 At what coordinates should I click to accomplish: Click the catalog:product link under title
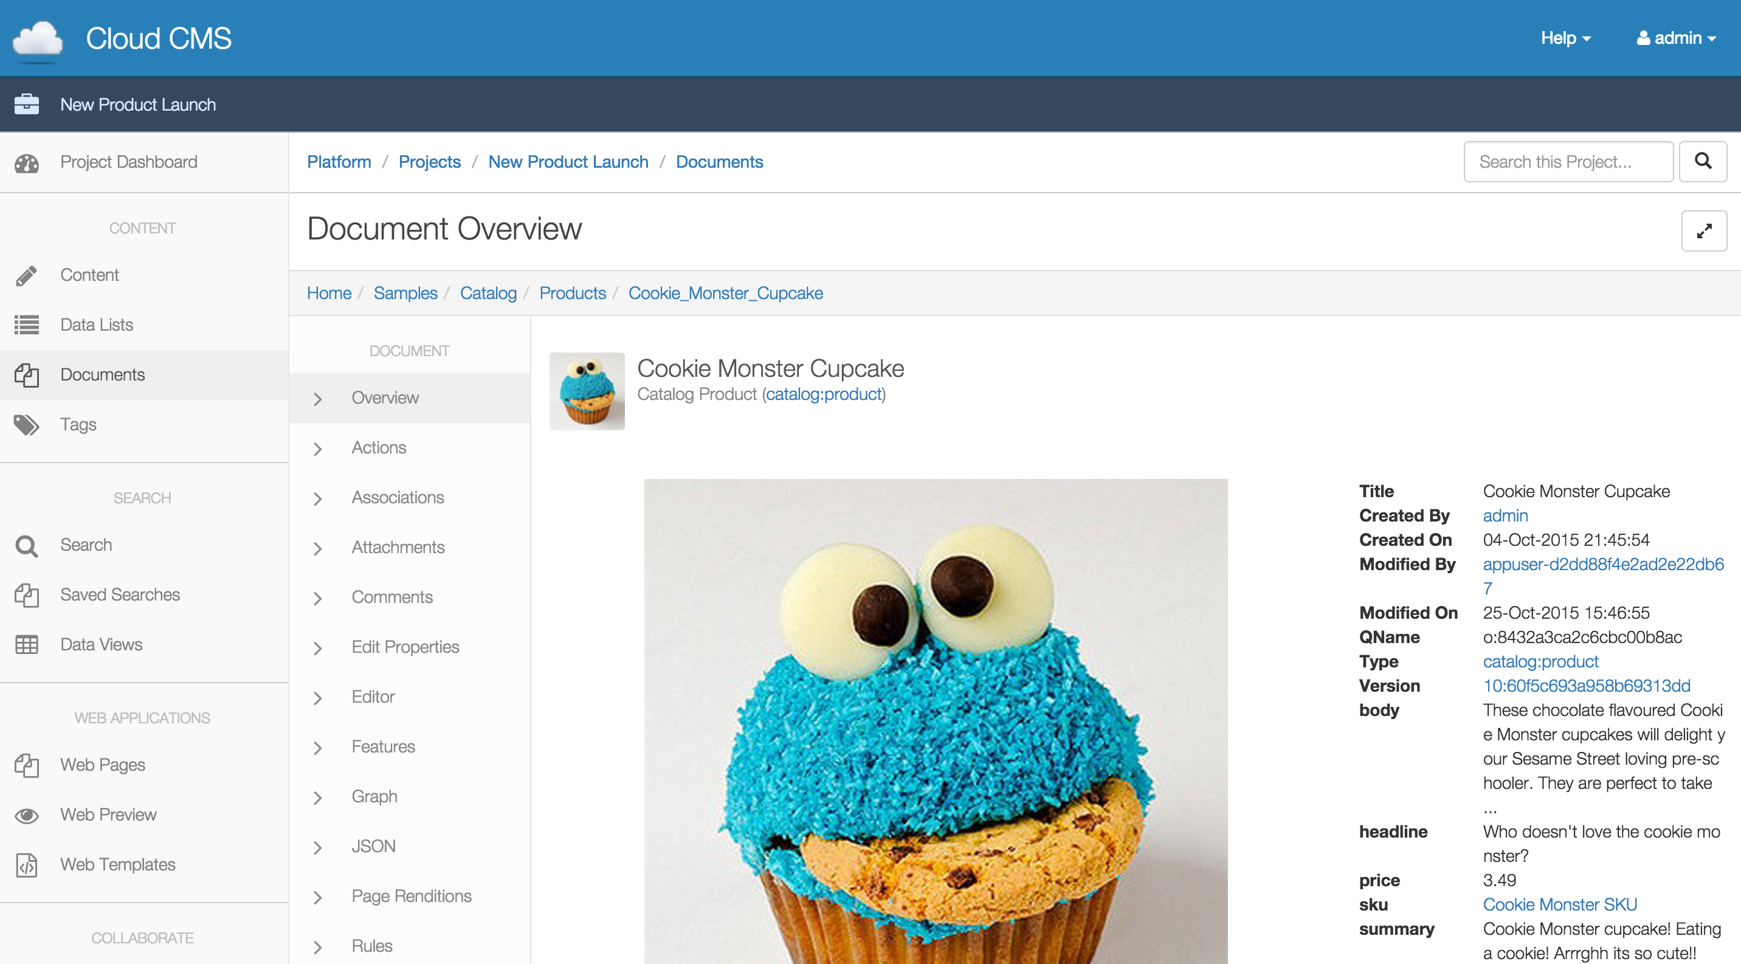pyautogui.click(x=824, y=394)
